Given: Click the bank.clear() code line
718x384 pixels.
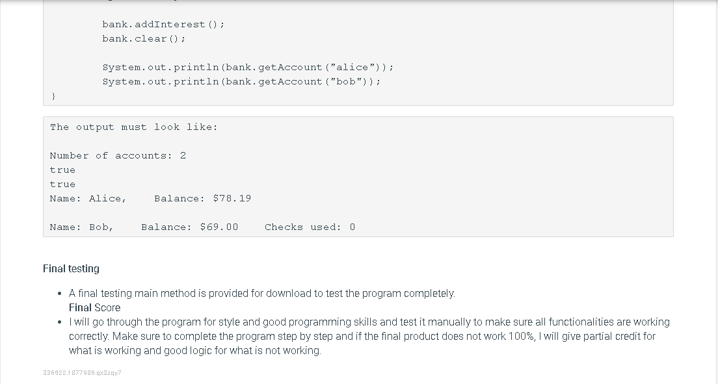Looking at the screenshot, I should [x=144, y=38].
